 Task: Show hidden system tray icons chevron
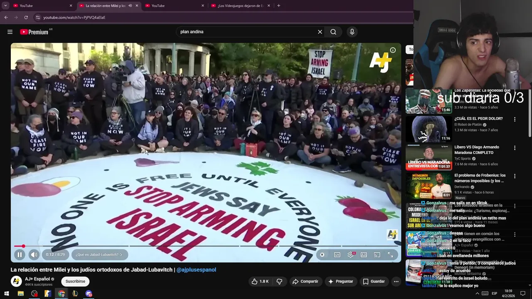pyautogui.click(x=477, y=294)
